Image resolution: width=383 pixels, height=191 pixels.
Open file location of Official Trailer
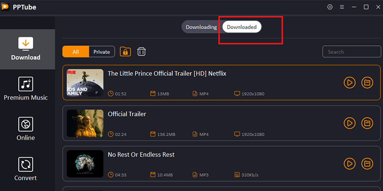click(x=367, y=123)
